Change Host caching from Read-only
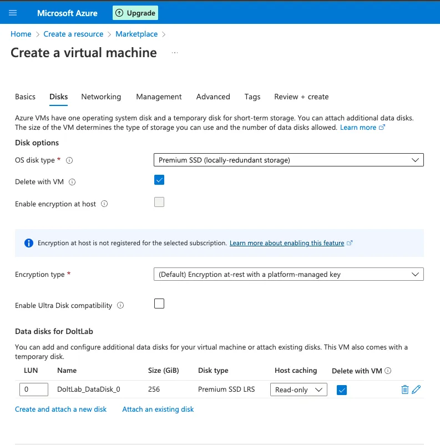This screenshot has height=445, width=440. pyautogui.click(x=298, y=389)
